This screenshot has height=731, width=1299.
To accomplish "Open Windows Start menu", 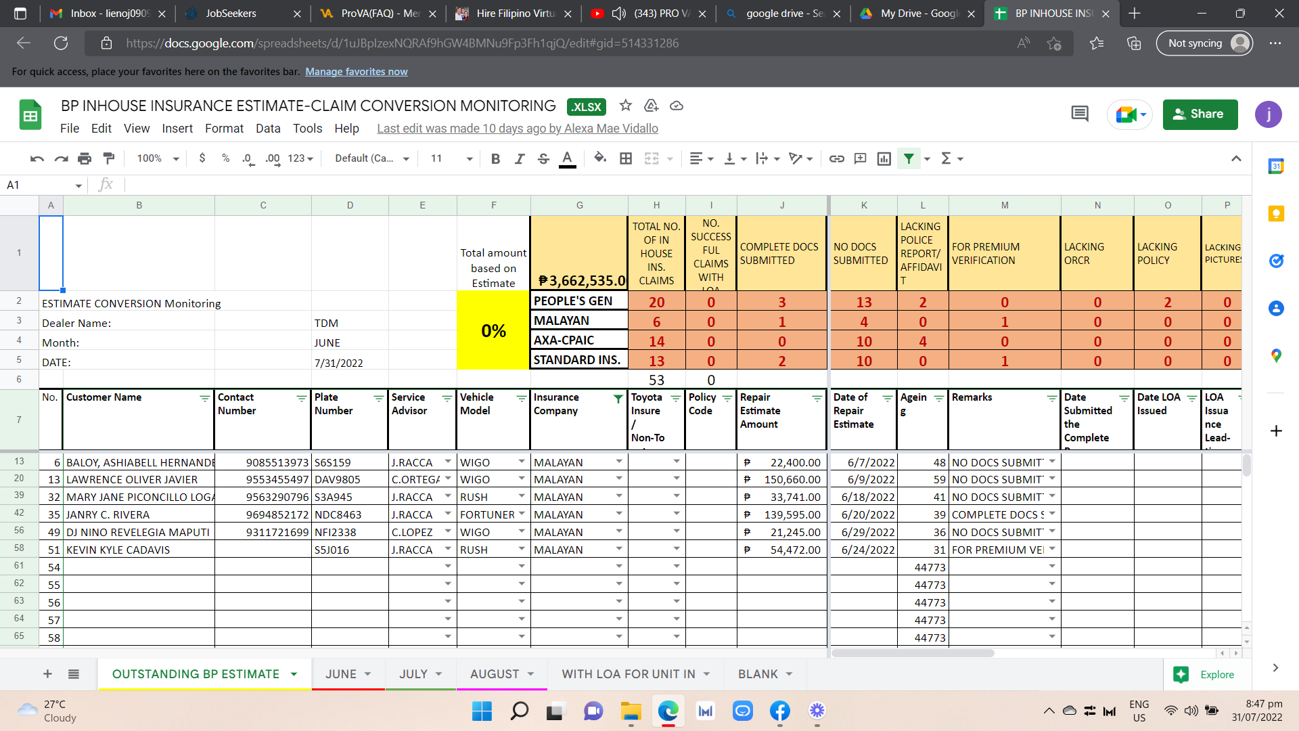I will (x=482, y=711).
